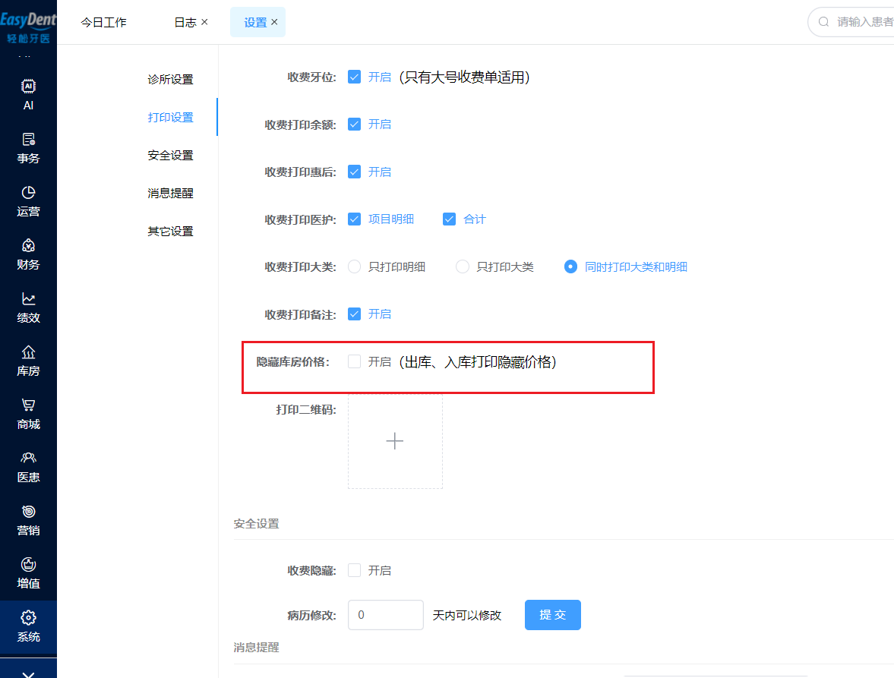Collapse sidebar with bottom chevron arrow
Screen dimensions: 894x678
pos(28,674)
